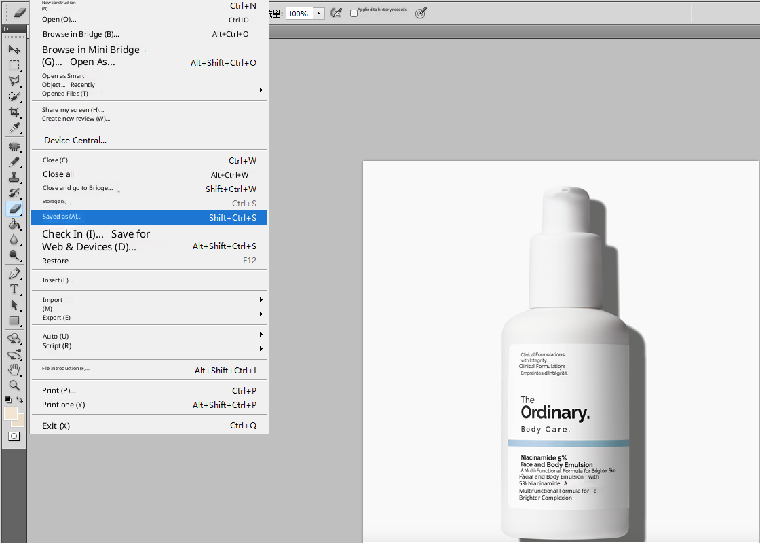The height and width of the screenshot is (543, 760).
Task: Expand the Script (R) submenu
Action: click(x=261, y=348)
